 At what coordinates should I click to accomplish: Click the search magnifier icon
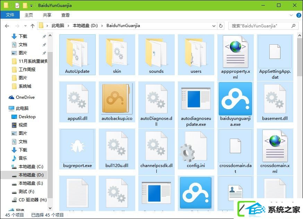pyautogui.click(x=293, y=26)
